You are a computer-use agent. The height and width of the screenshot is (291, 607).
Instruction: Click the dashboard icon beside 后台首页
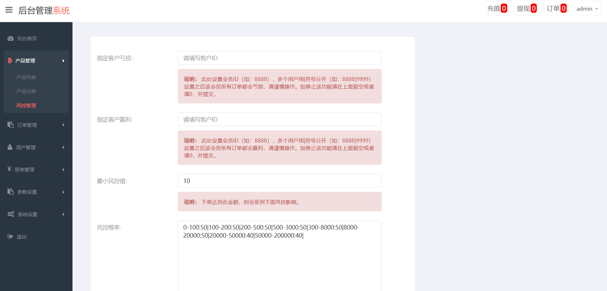point(11,38)
